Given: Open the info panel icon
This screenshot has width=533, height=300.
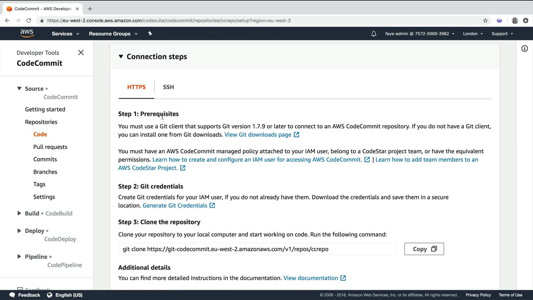Looking at the screenshot, I should 524,49.
